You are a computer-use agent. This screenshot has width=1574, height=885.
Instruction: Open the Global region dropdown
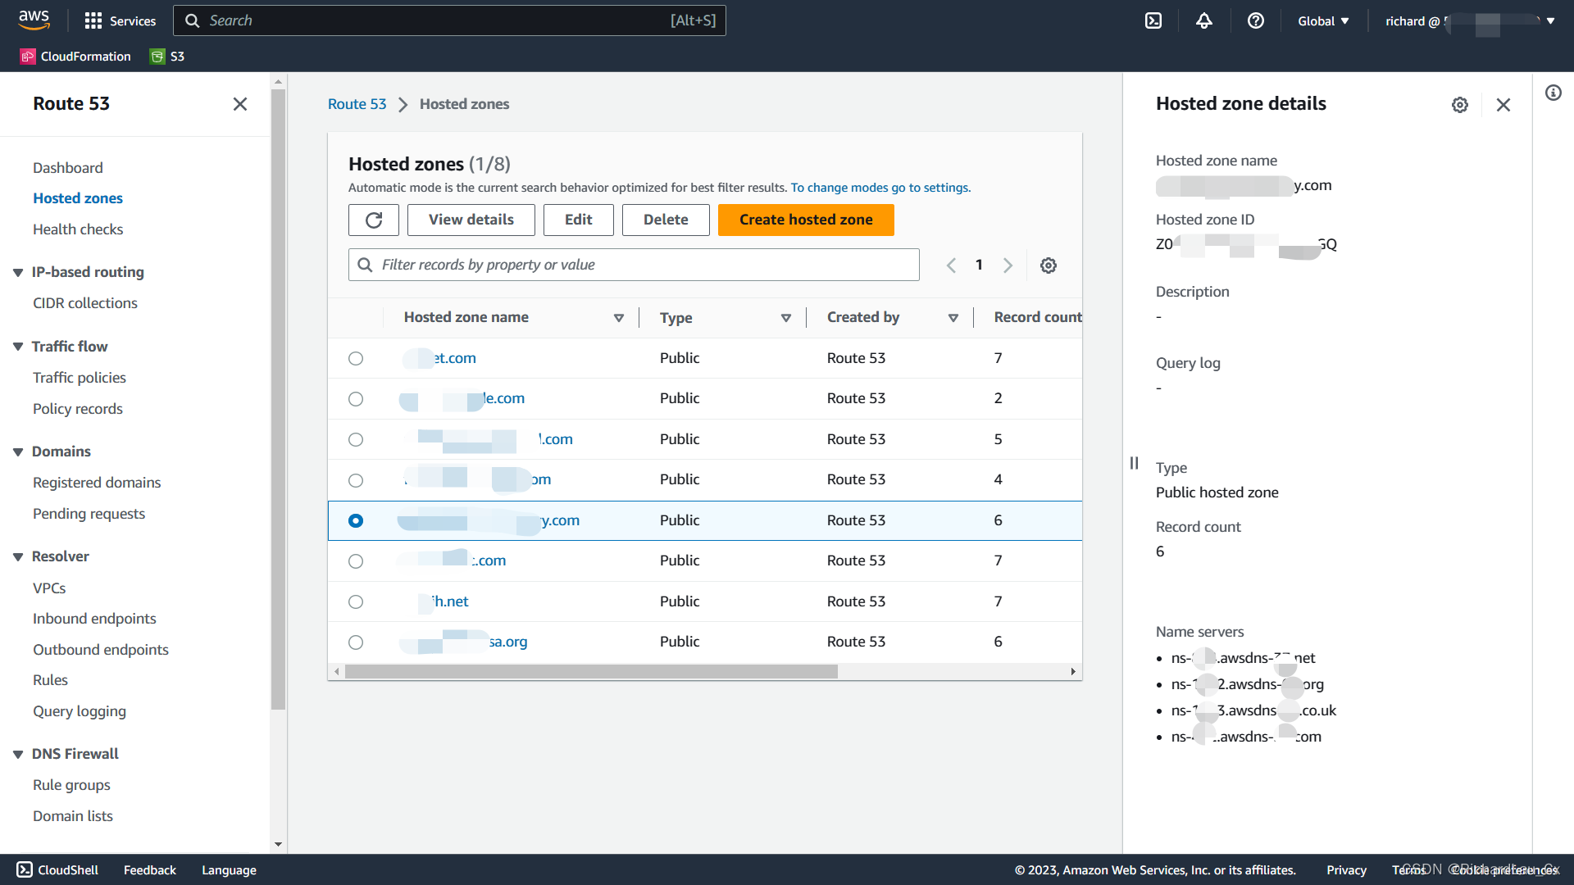pos(1323,21)
